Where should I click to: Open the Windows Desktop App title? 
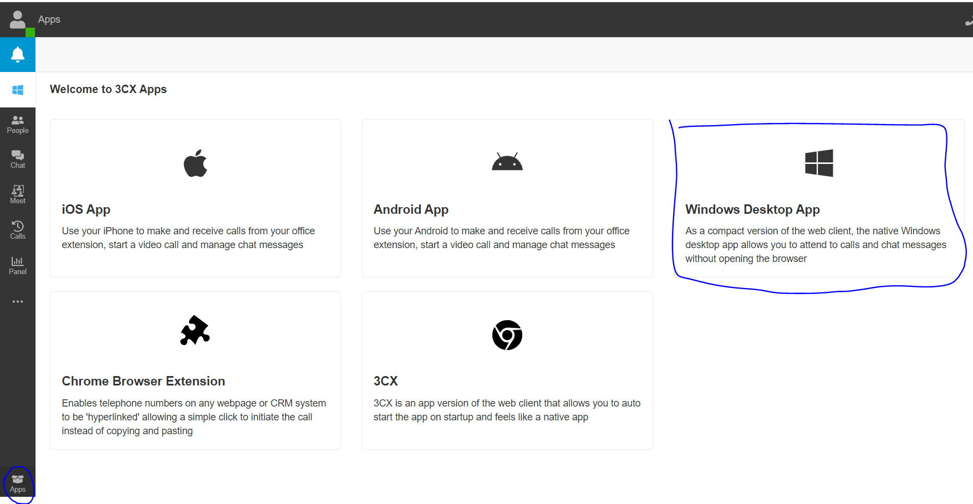tap(752, 209)
